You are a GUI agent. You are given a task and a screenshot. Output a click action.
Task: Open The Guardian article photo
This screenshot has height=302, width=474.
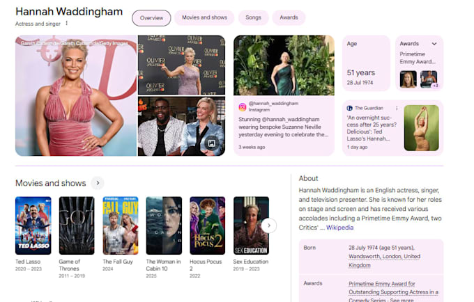tap(422, 128)
